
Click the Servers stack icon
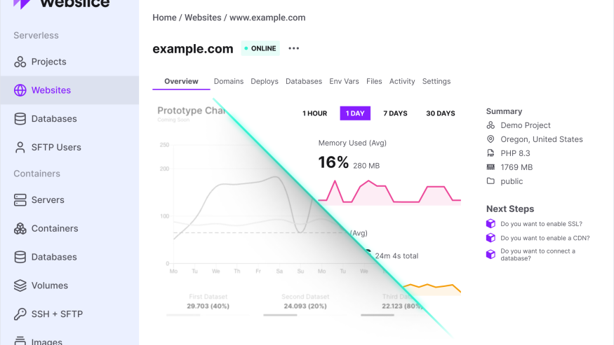click(x=20, y=200)
